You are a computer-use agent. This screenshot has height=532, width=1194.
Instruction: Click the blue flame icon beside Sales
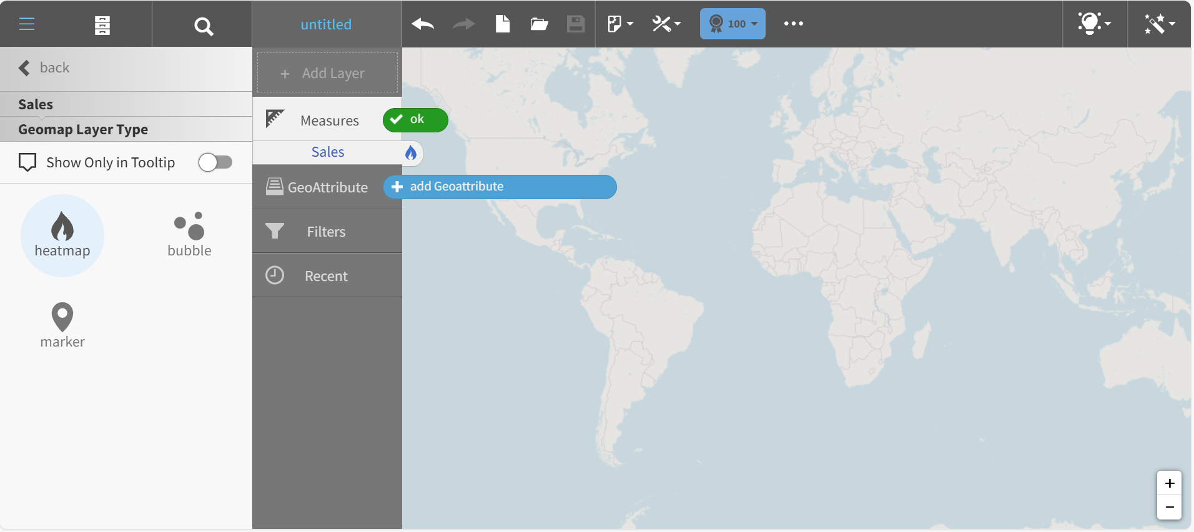[410, 153]
